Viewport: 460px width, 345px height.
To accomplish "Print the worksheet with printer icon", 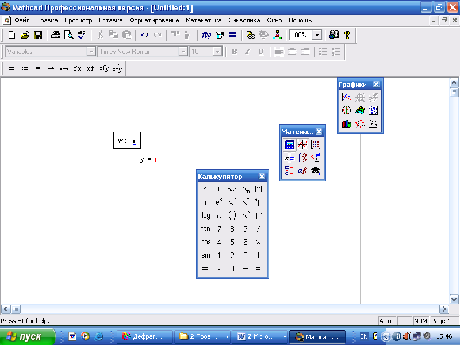I will (55, 35).
